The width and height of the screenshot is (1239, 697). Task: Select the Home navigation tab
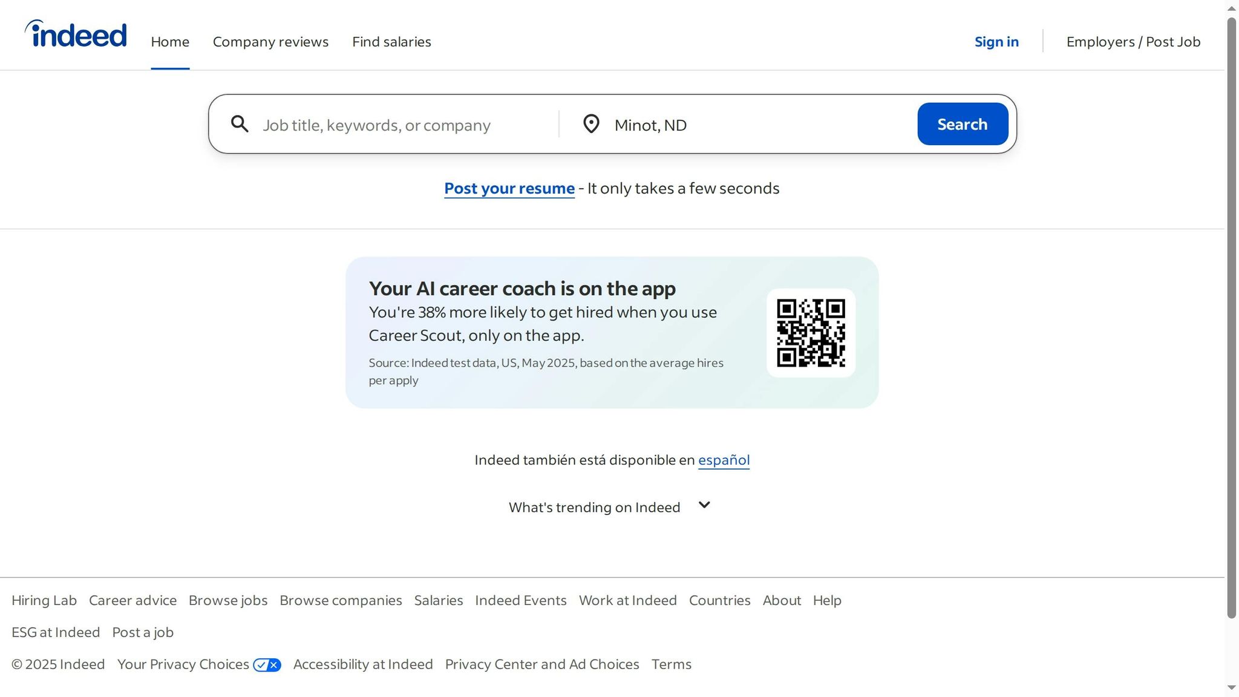(x=170, y=42)
